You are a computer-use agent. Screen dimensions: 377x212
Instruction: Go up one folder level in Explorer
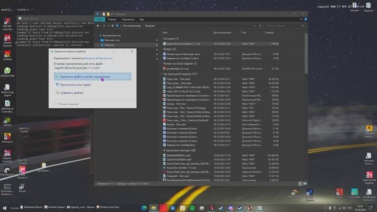(x=113, y=26)
